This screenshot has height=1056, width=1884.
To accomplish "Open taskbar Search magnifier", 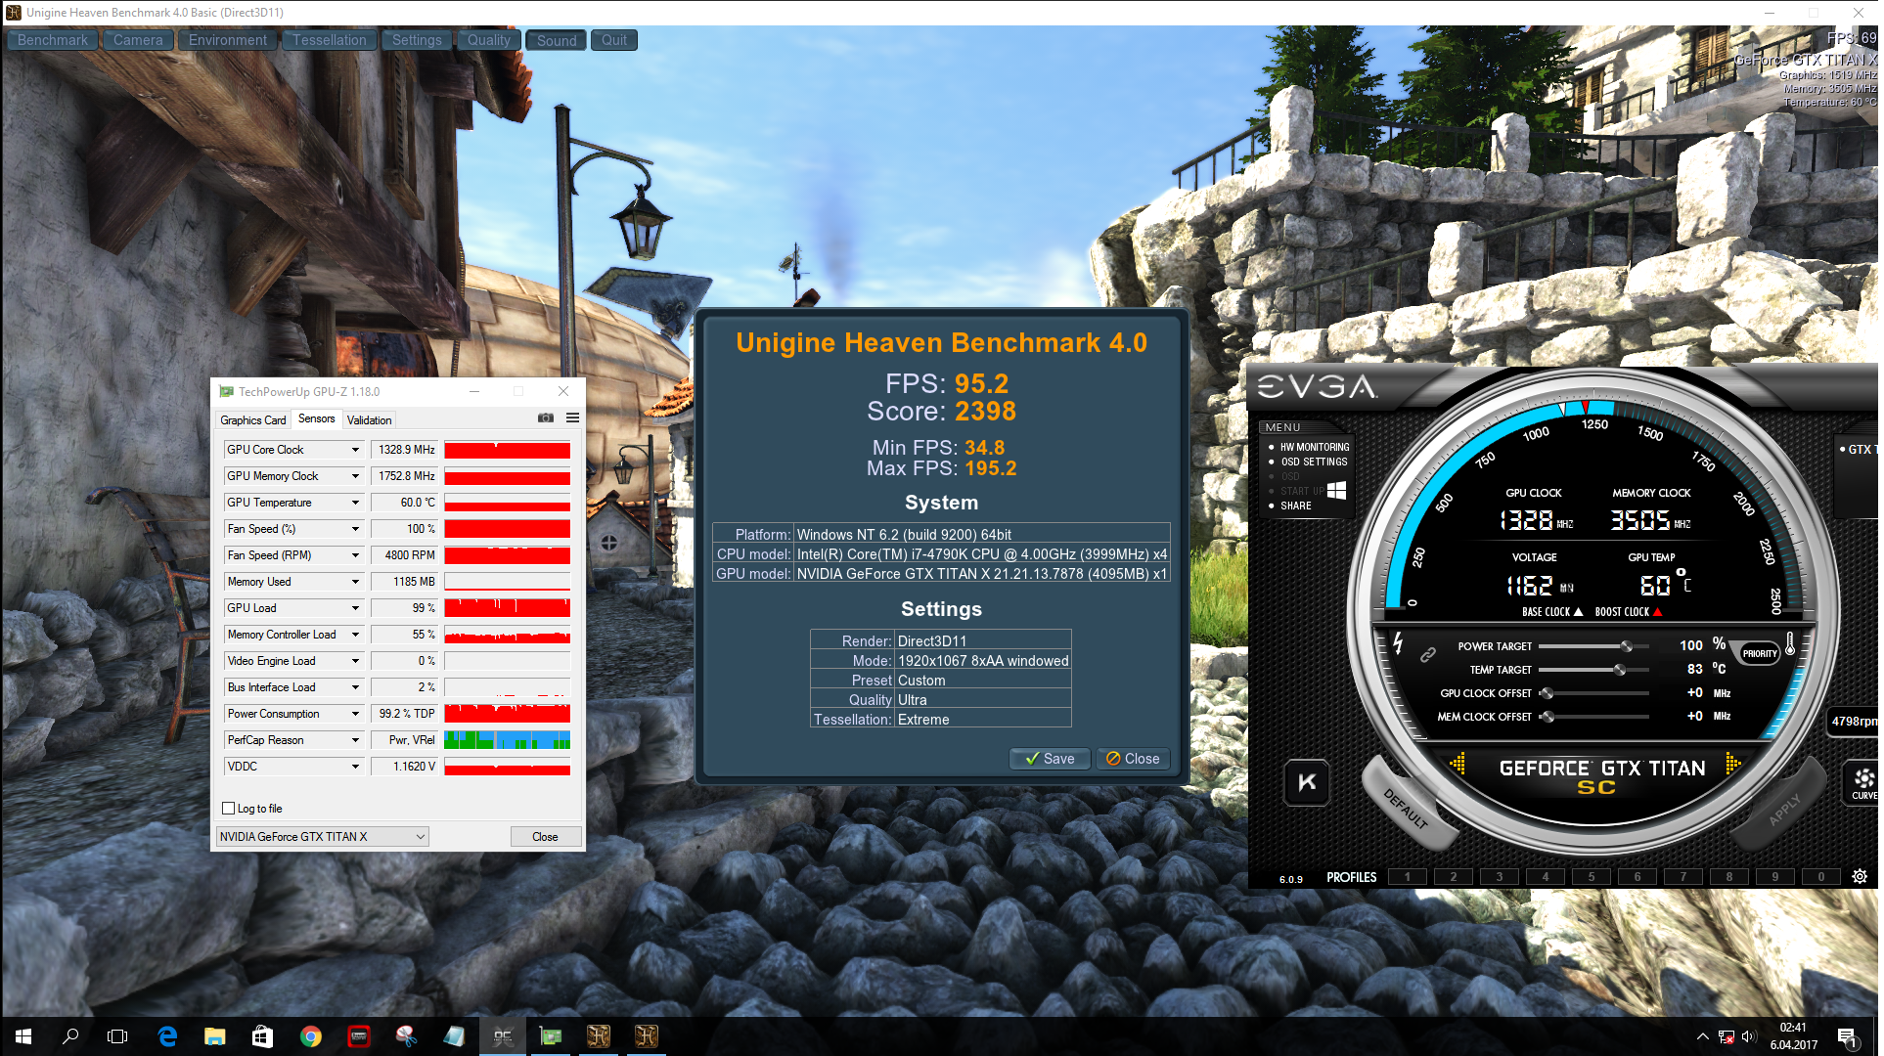I will point(70,1036).
